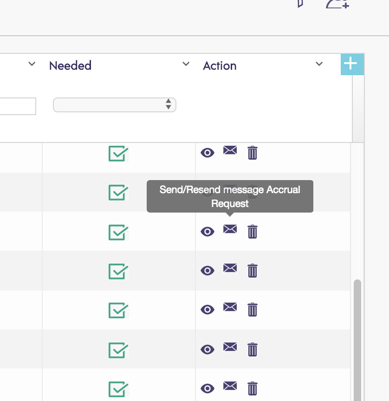Click trash icon in sixth row
The width and height of the screenshot is (389, 401).
click(x=252, y=349)
